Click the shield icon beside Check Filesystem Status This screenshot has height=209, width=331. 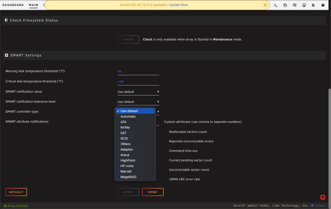[x=6, y=20]
